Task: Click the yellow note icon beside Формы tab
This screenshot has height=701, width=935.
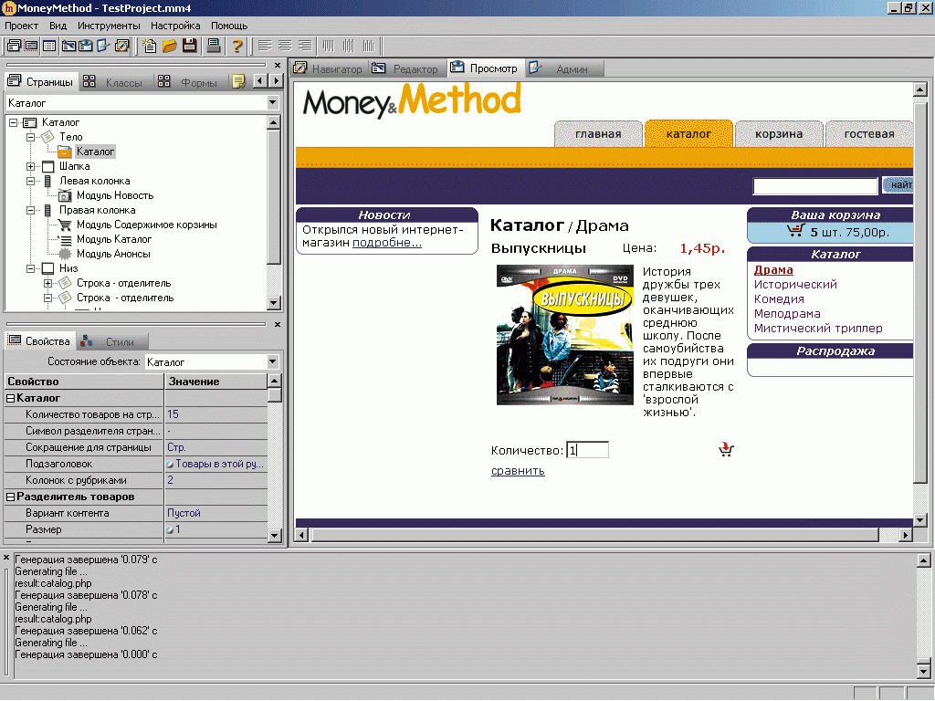Action: tap(238, 81)
